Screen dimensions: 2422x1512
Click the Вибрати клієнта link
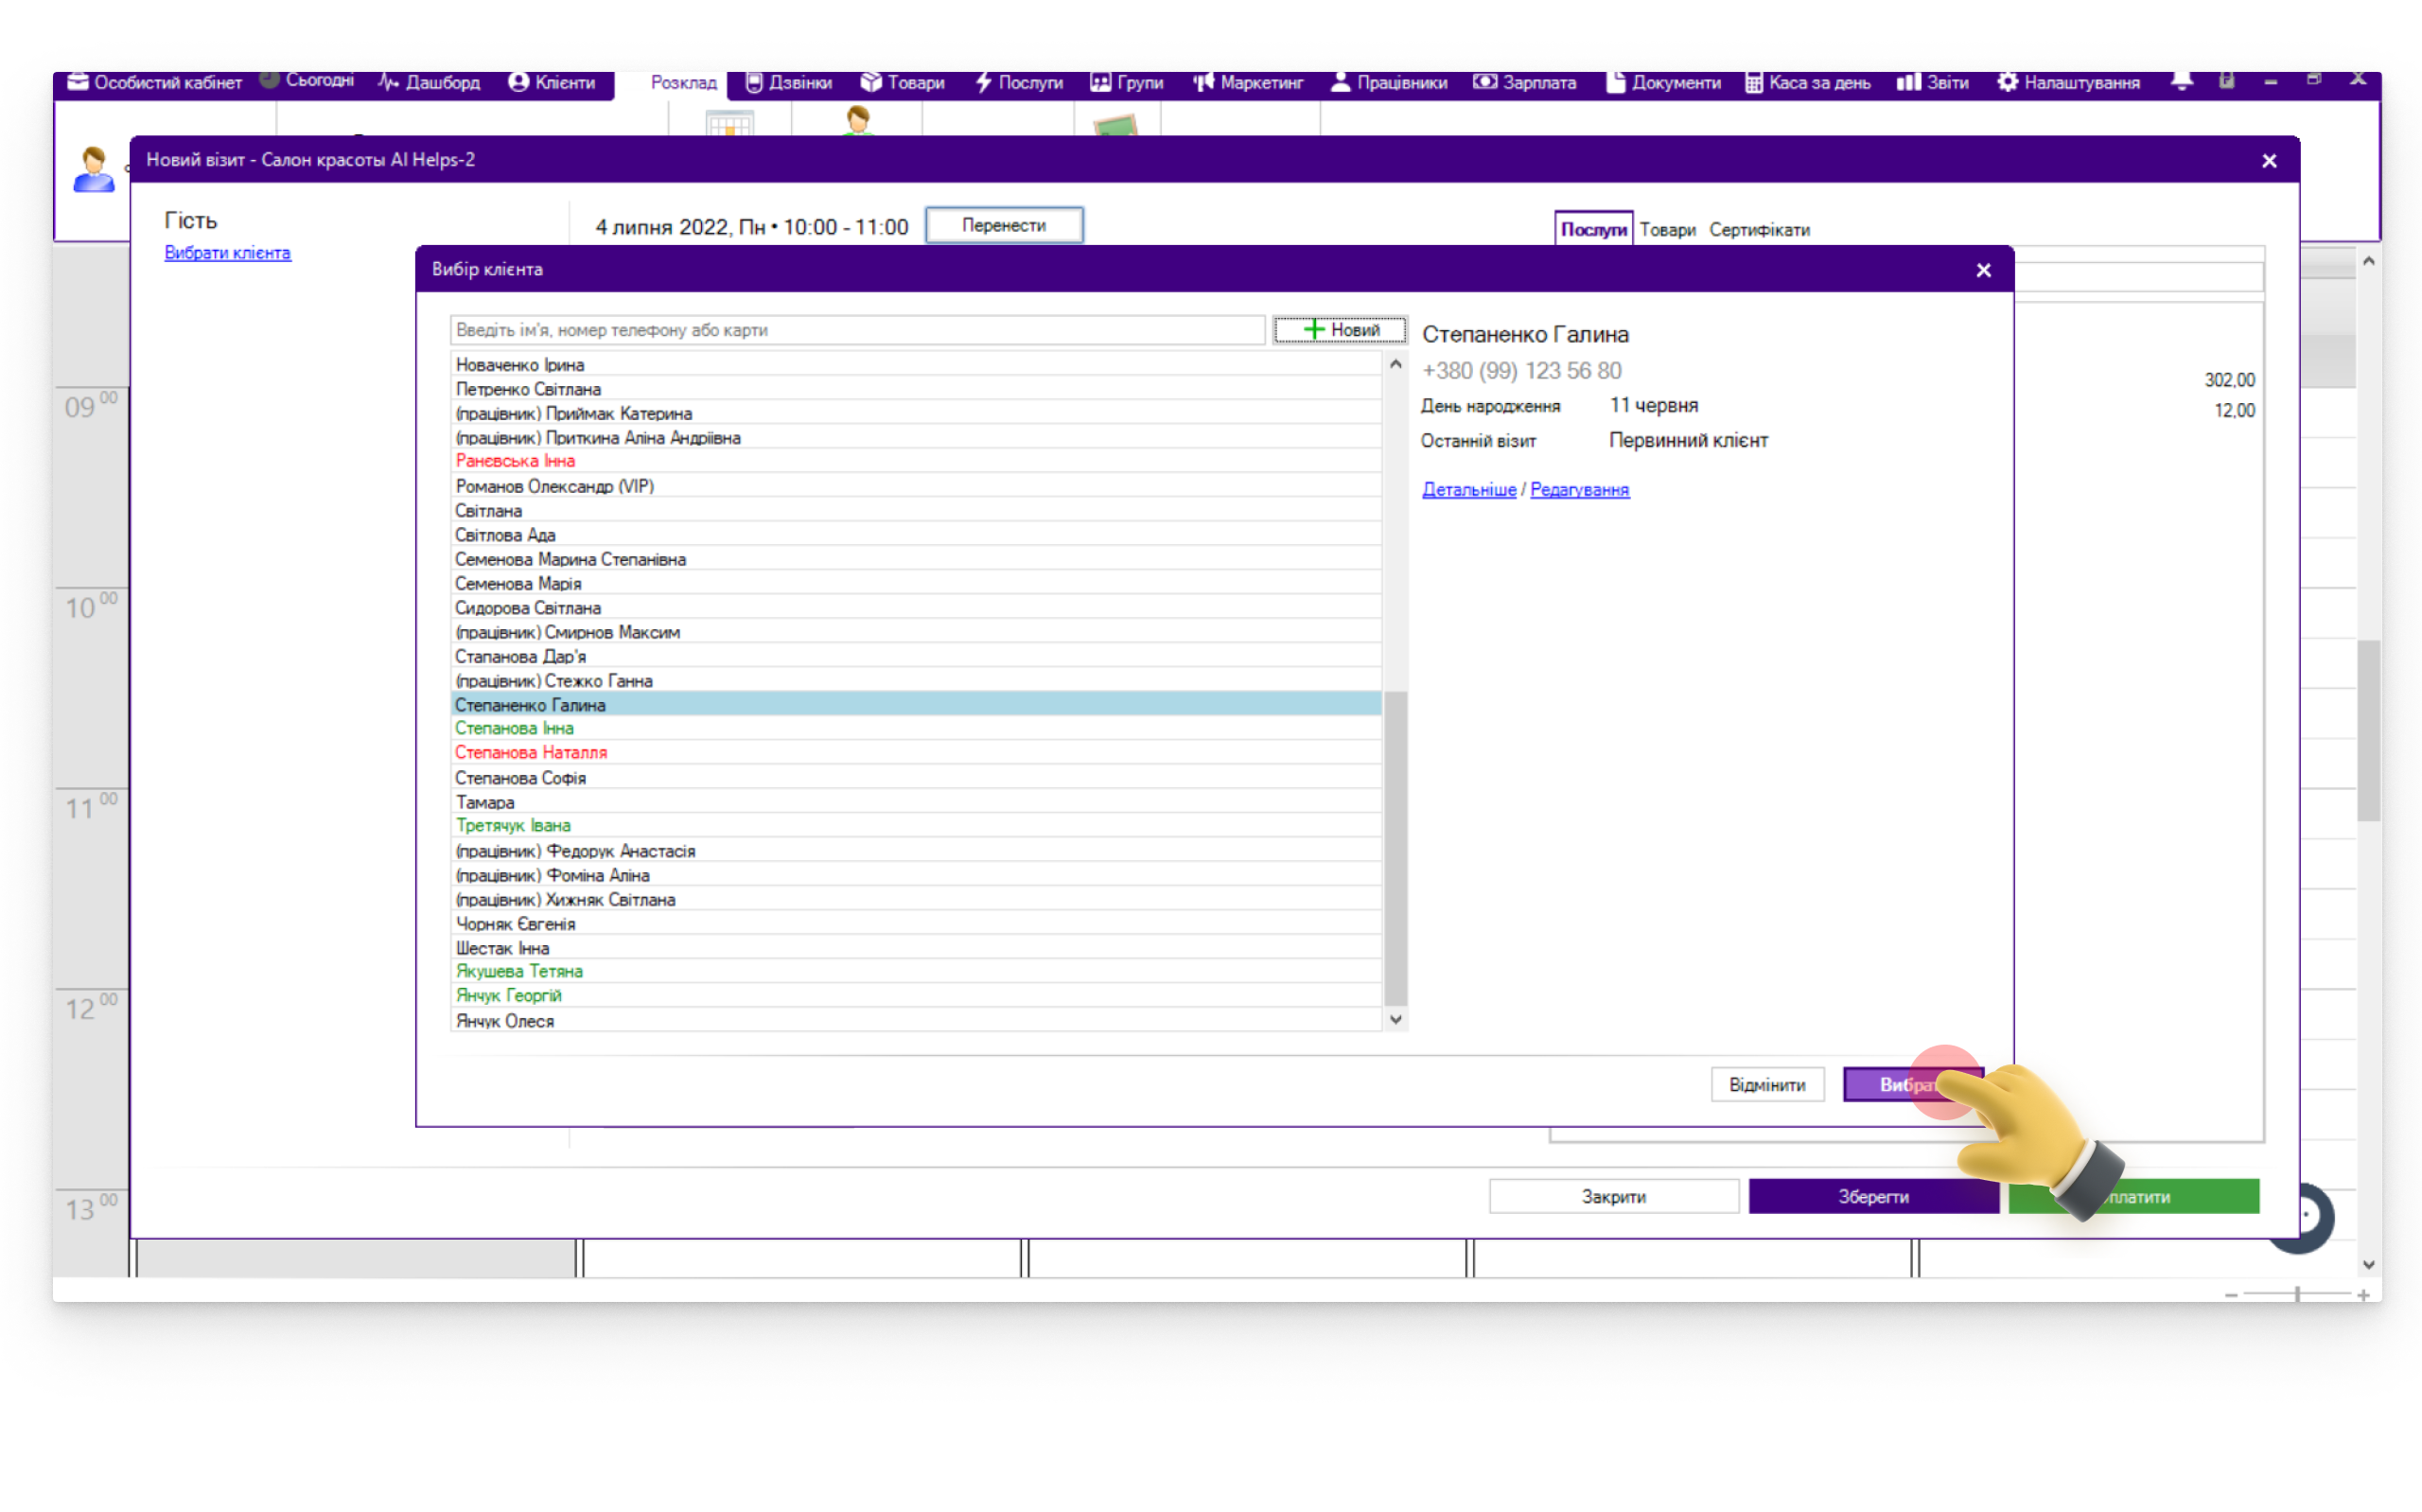click(228, 253)
